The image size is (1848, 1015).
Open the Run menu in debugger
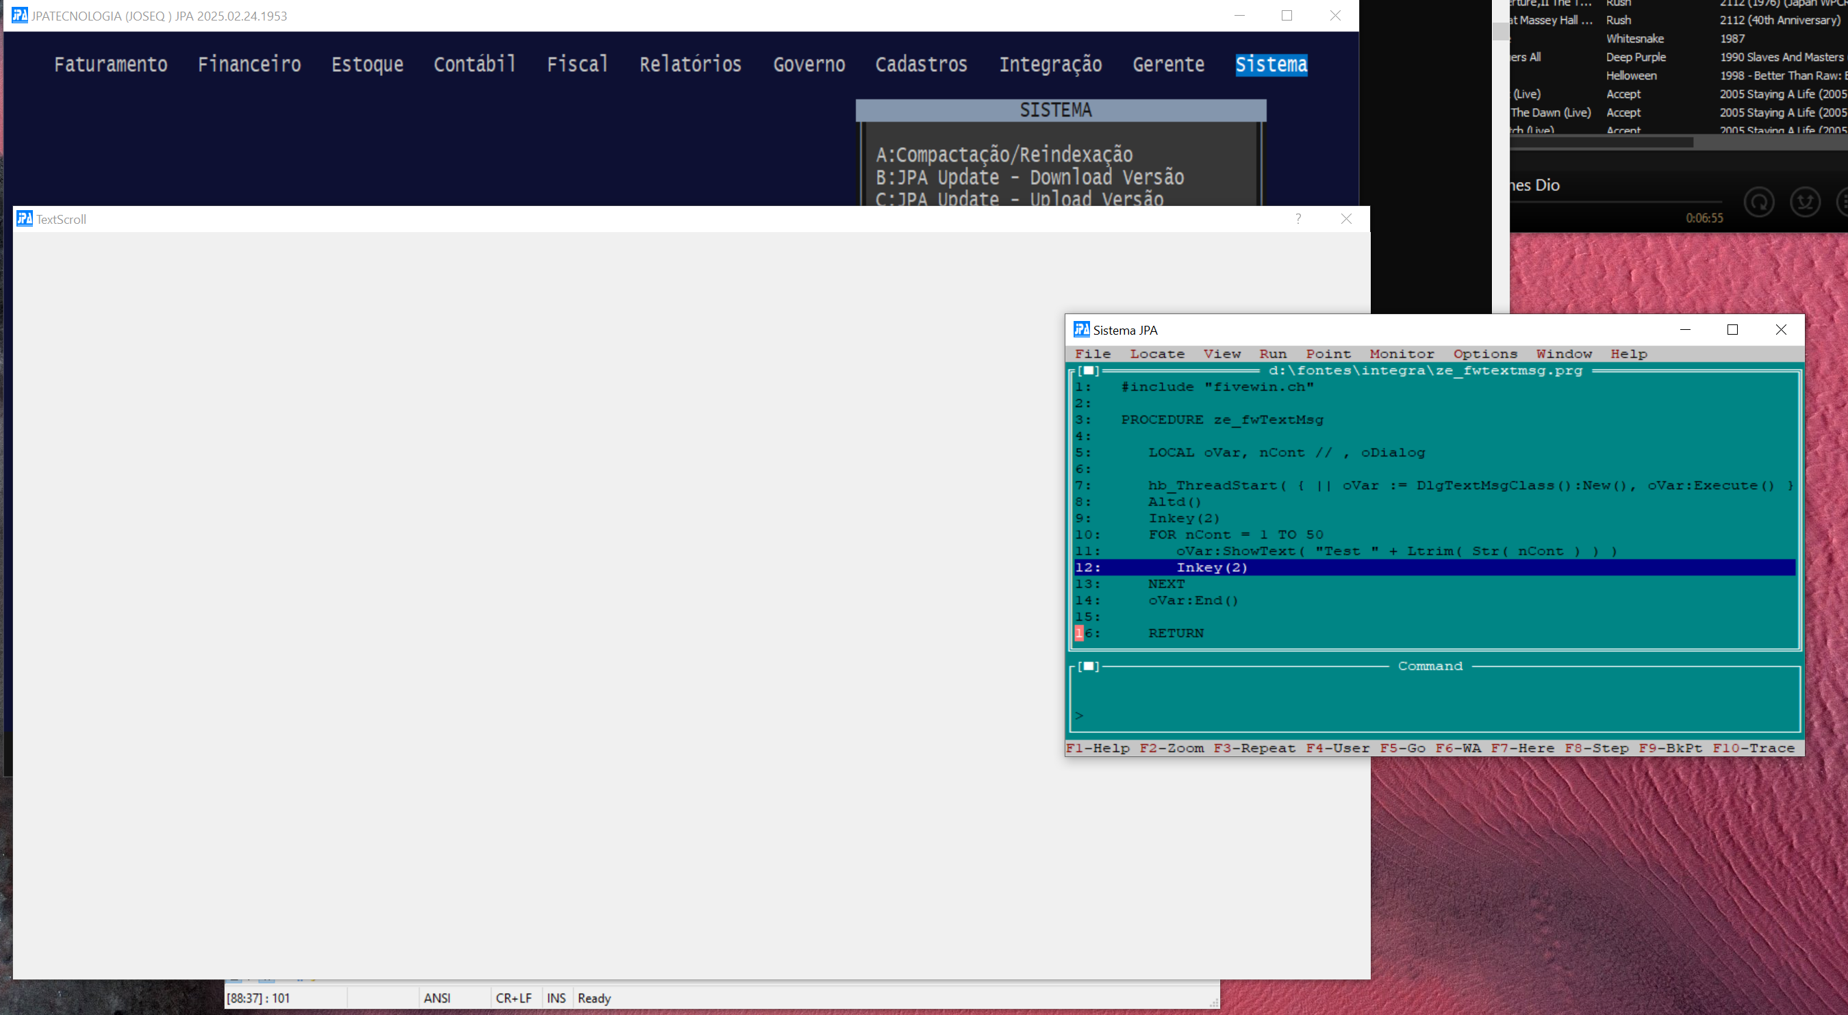point(1273,354)
